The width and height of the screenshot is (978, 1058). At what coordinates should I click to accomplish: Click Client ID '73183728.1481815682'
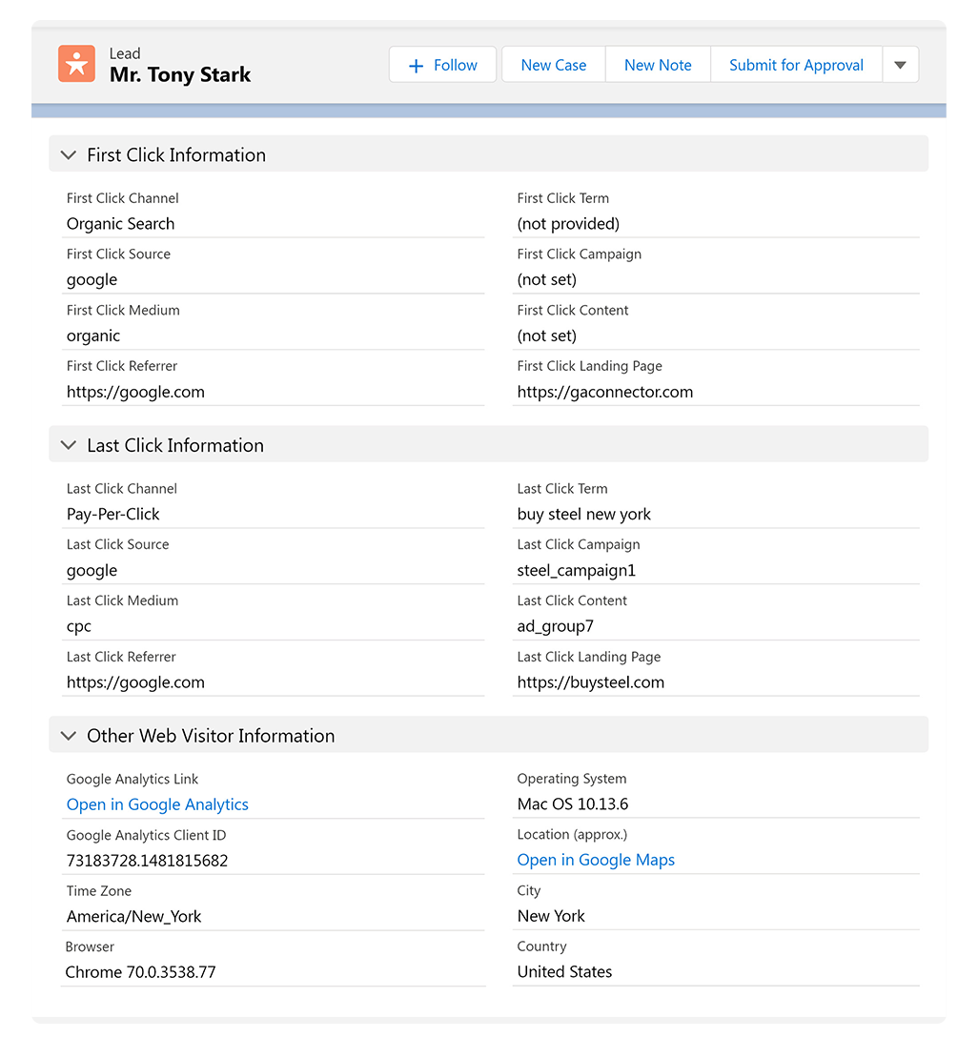pyautogui.click(x=147, y=861)
